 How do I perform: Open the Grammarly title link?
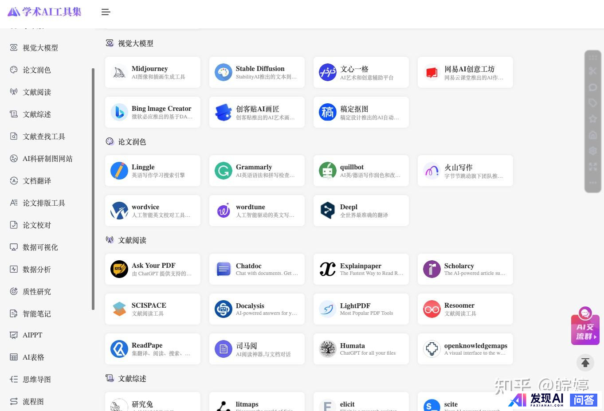coord(254,167)
